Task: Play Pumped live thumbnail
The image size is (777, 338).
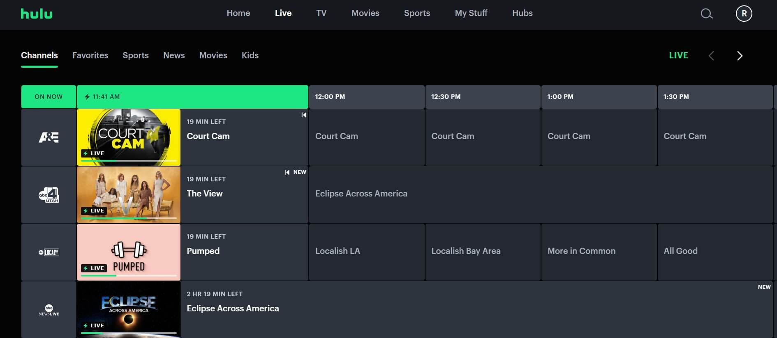Action: point(129,252)
